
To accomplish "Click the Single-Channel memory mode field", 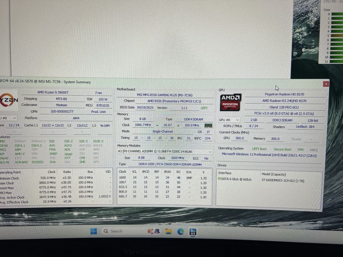I will 162,131.
